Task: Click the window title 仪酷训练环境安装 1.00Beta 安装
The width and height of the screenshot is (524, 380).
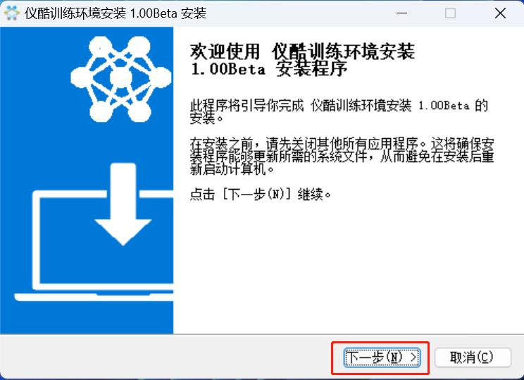Action: pyautogui.click(x=116, y=13)
